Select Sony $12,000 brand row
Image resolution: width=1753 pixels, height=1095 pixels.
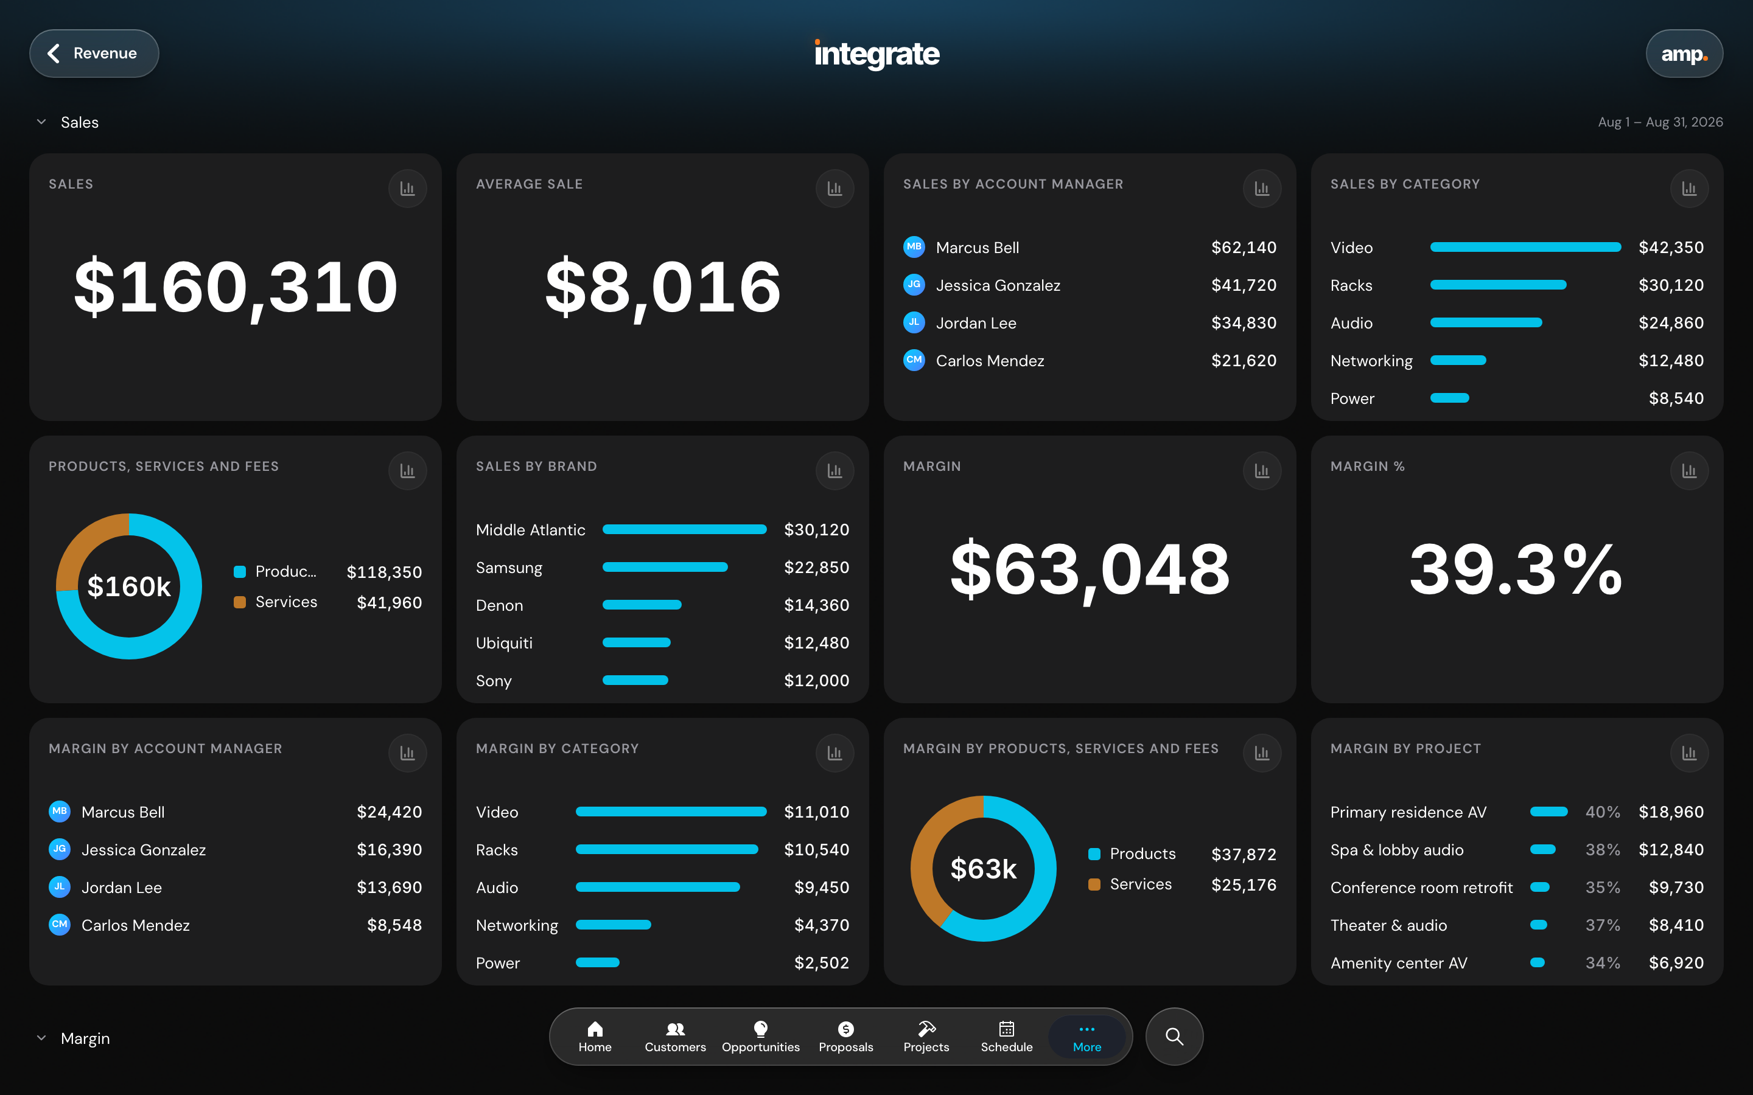pyautogui.click(x=662, y=681)
